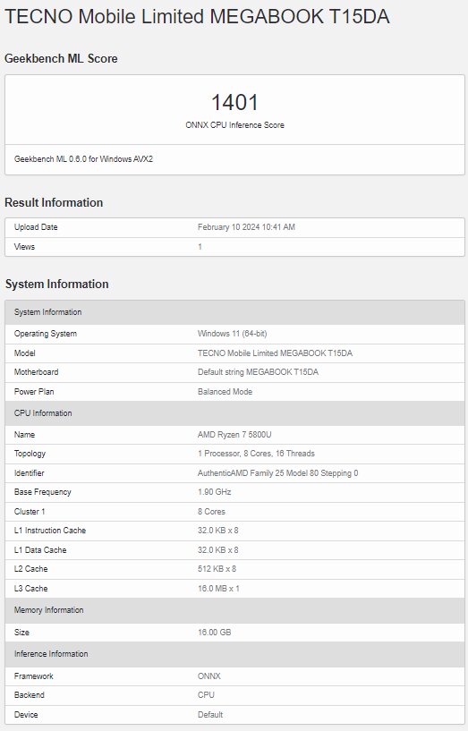Click the Views count value

coord(200,247)
